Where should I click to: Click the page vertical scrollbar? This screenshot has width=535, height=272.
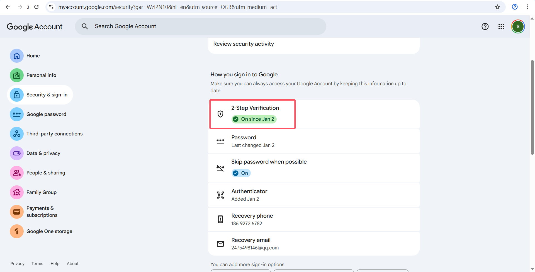tap(532, 107)
